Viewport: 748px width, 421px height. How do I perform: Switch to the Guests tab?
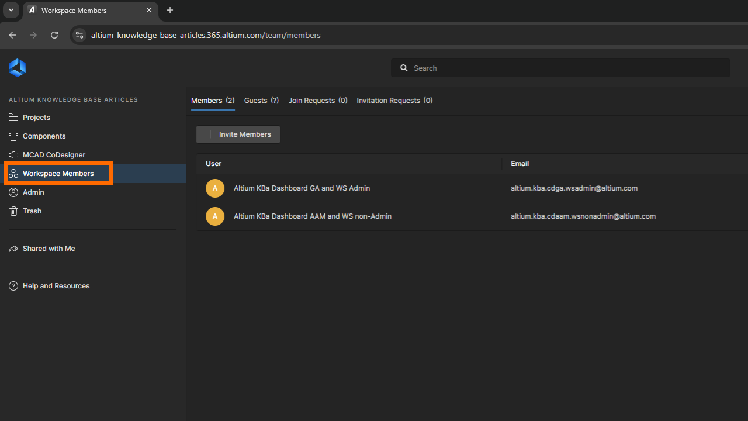point(261,101)
